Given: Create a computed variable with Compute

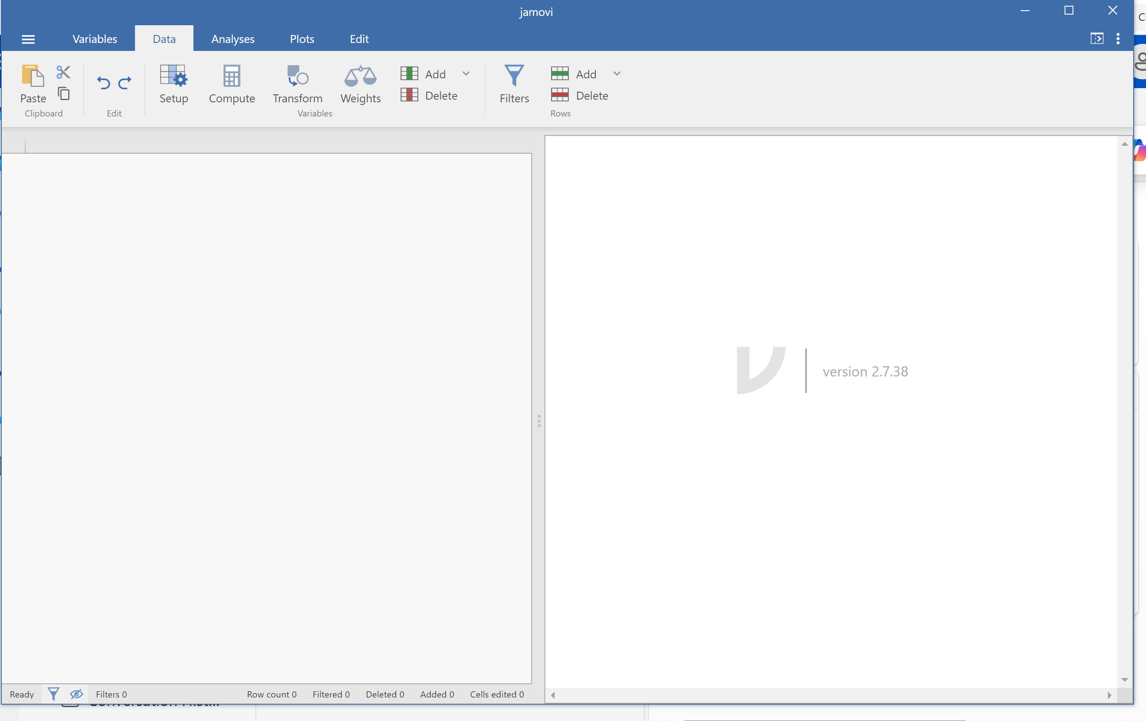Looking at the screenshot, I should click(x=232, y=84).
